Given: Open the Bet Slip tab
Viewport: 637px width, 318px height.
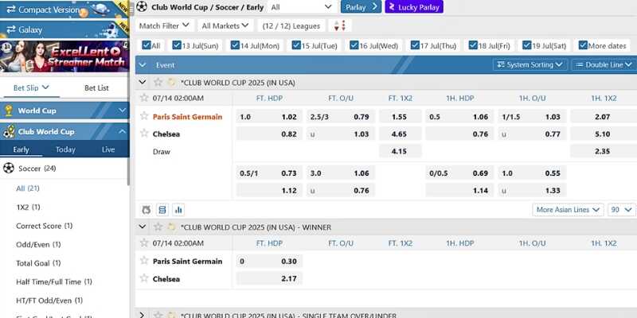Looking at the screenshot, I should click(31, 87).
